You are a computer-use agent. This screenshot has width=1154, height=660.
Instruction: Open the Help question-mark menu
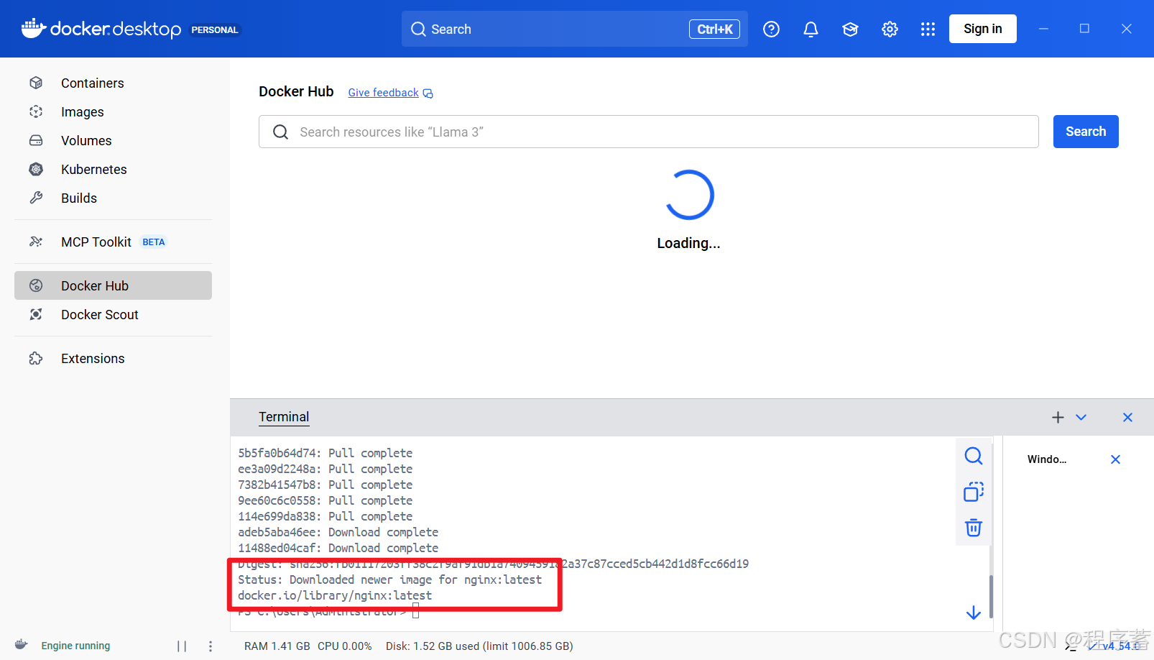tap(771, 29)
